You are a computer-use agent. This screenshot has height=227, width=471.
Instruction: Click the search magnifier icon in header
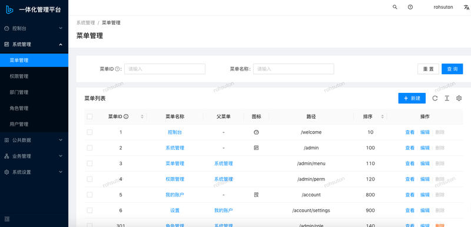(395, 7)
